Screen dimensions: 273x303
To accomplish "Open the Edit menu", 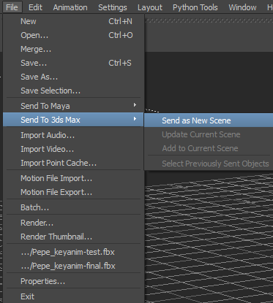I will pyautogui.click(x=35, y=7).
